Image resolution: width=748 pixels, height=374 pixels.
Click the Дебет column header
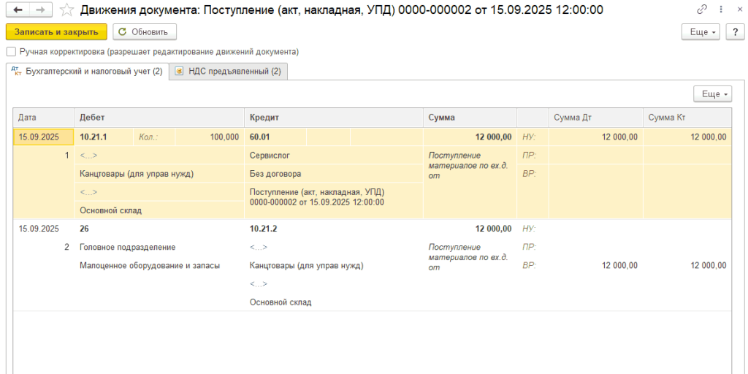pos(159,118)
